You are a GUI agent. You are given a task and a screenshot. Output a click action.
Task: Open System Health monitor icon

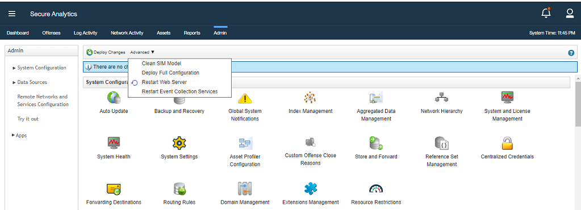[114, 142]
